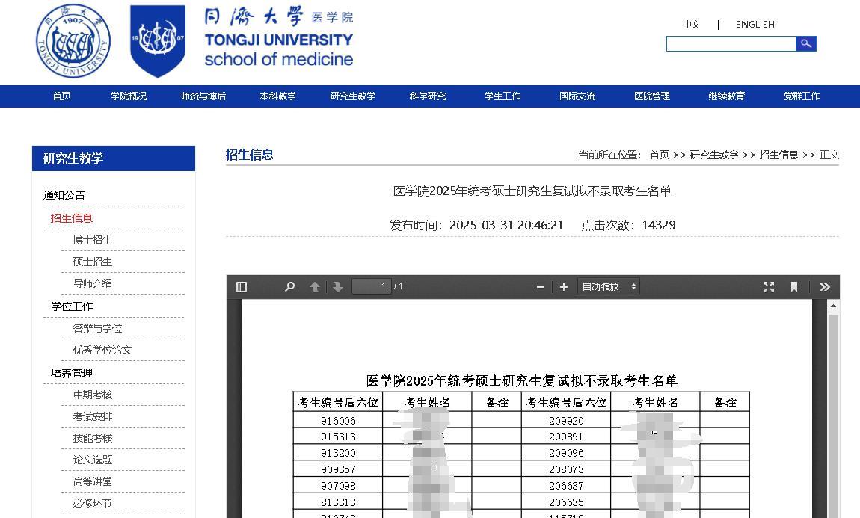
Task: Open the 自动缩放 zoom dropdown
Action: 609,287
